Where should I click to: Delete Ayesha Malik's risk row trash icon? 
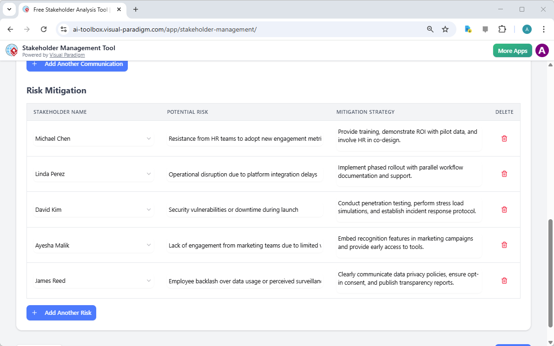[x=504, y=245]
